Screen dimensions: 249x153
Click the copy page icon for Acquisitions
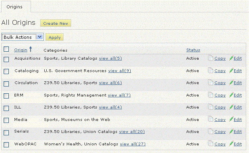coord(210,58)
